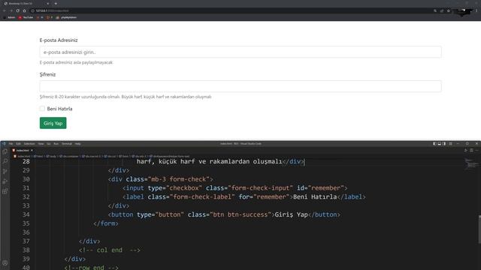Click line number 30 in gutter
The height and width of the screenshot is (270, 481).
coord(26,179)
